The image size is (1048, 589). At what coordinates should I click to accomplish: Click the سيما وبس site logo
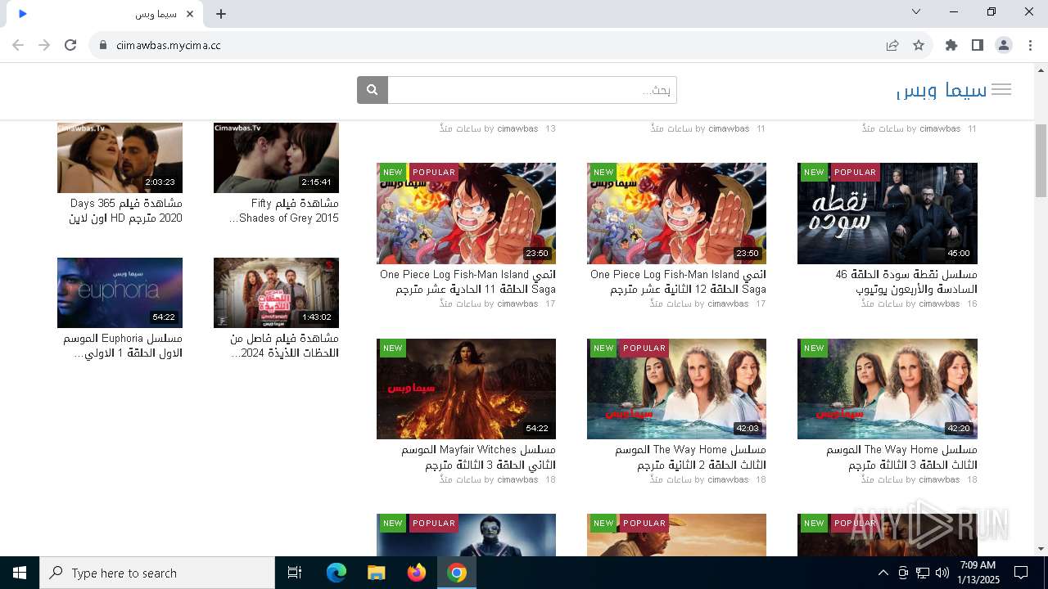[942, 90]
